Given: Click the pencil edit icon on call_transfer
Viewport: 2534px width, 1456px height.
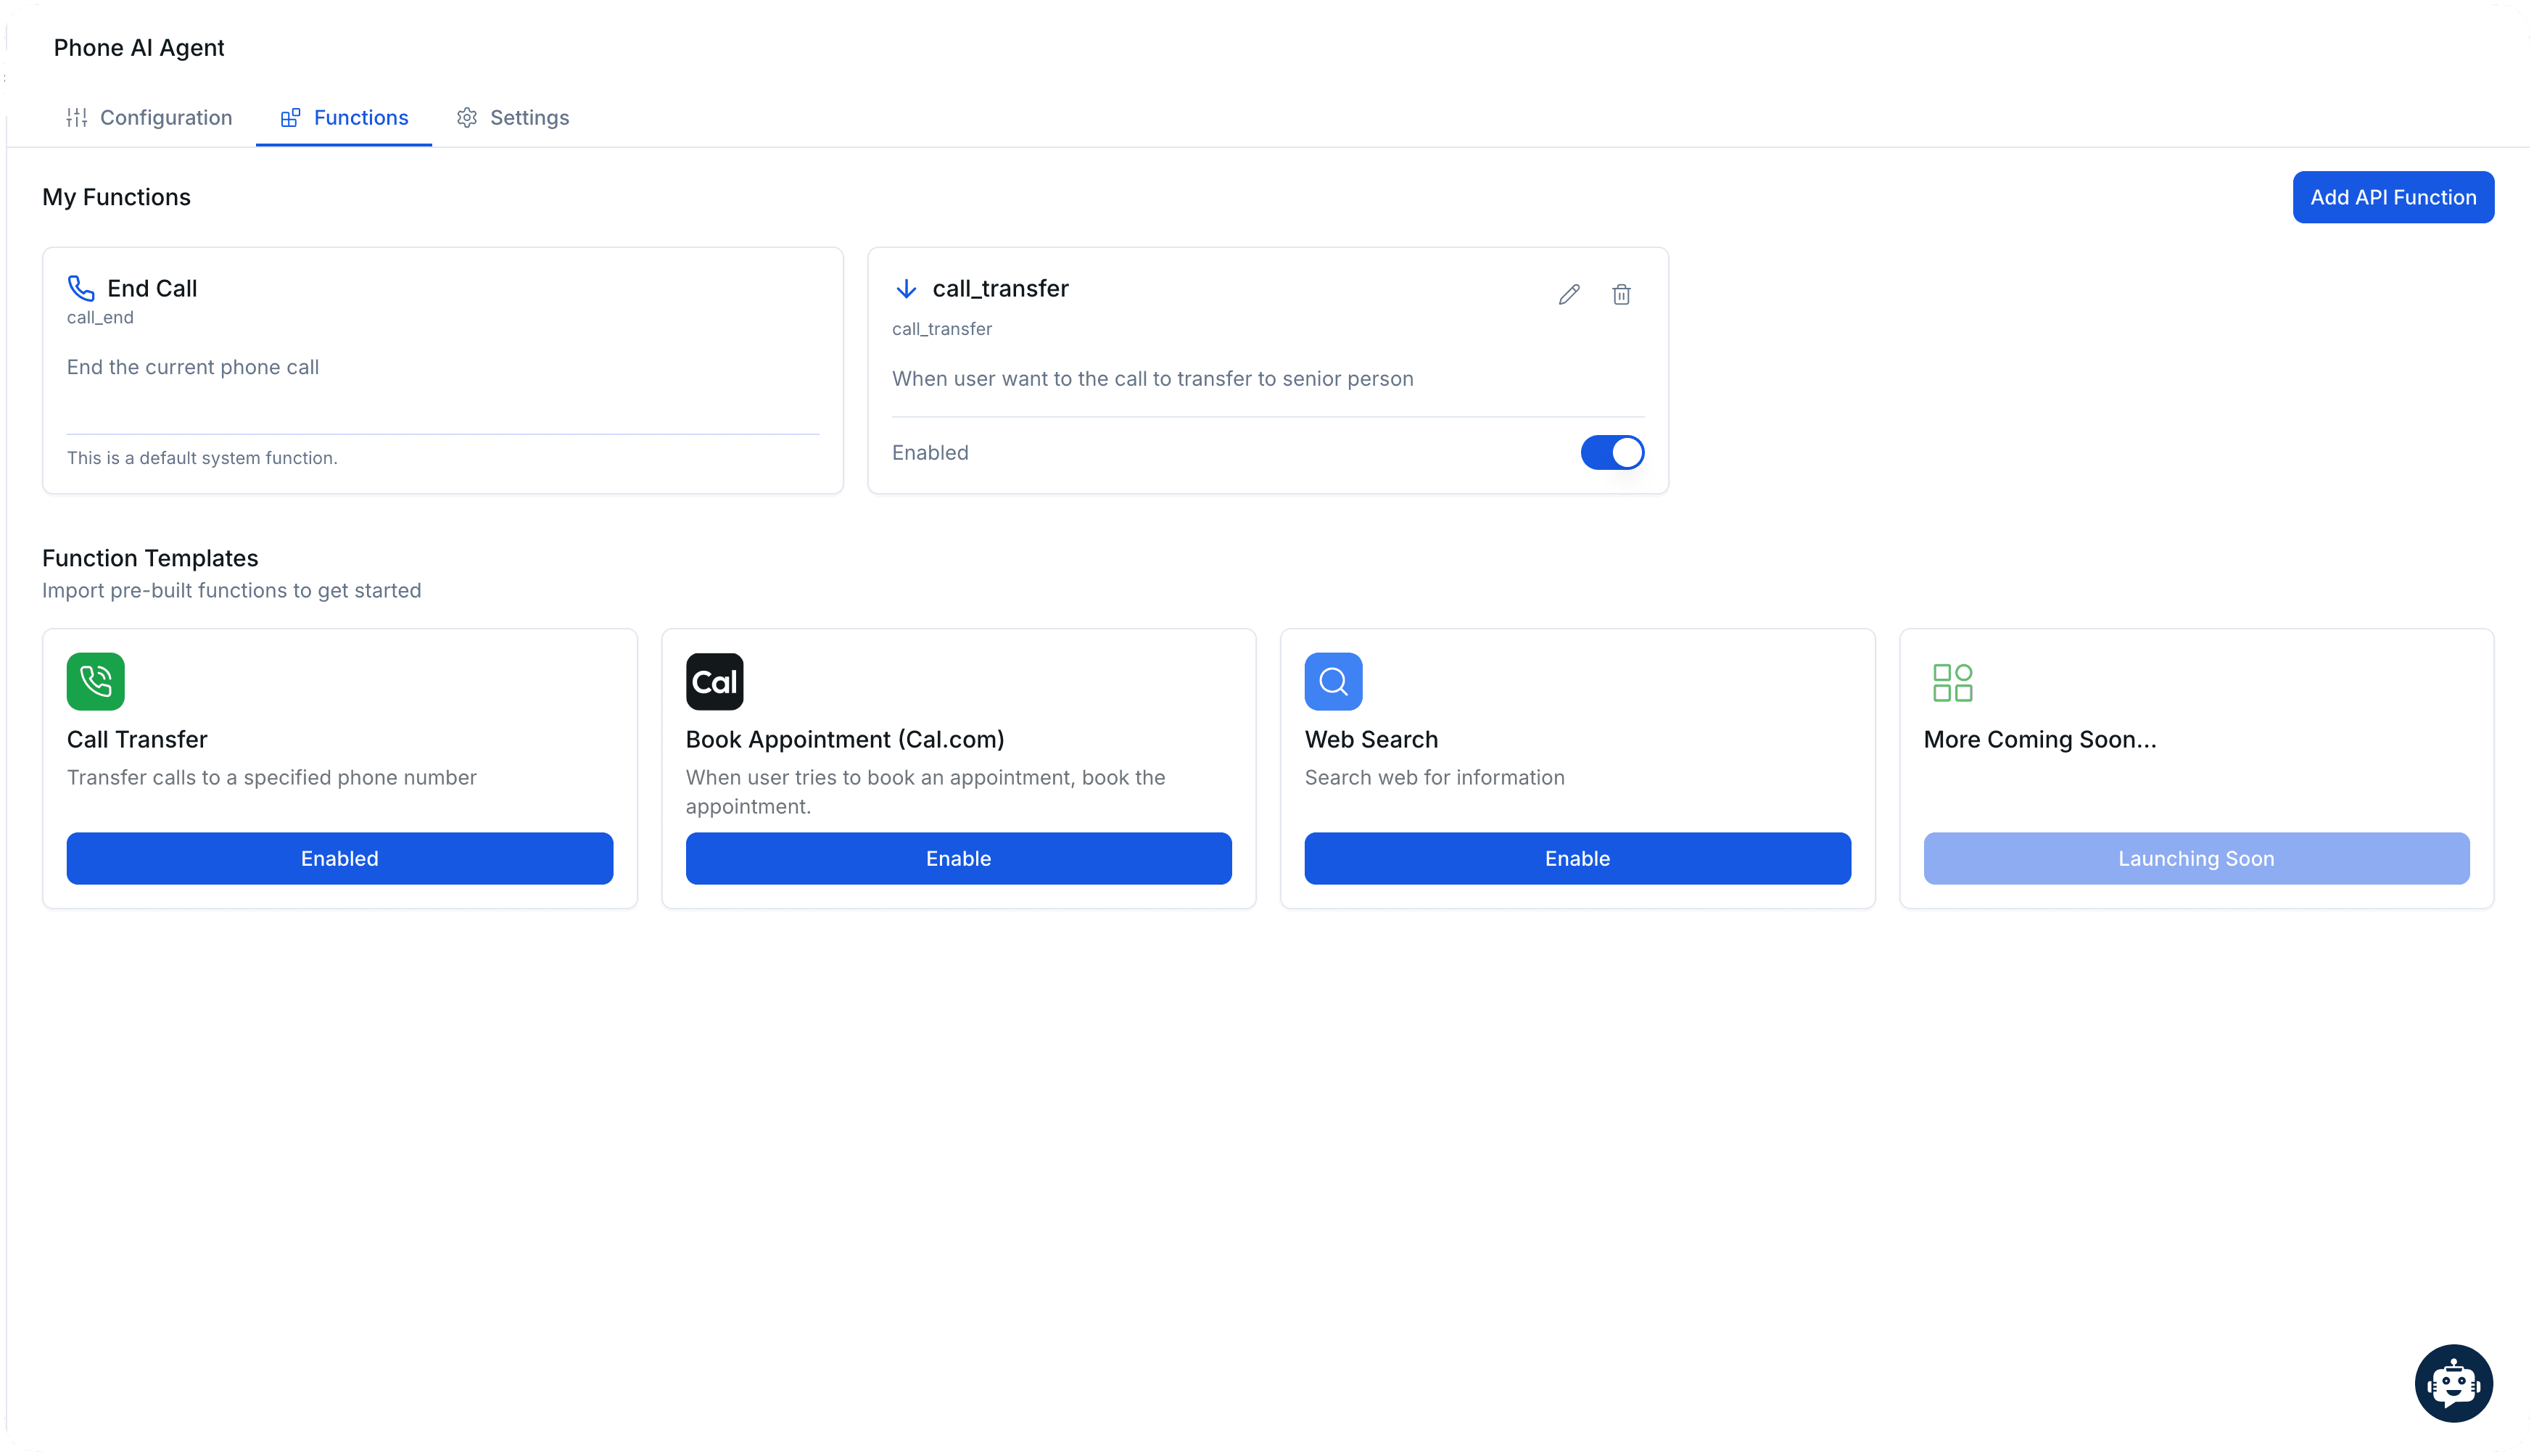Looking at the screenshot, I should pyautogui.click(x=1568, y=294).
